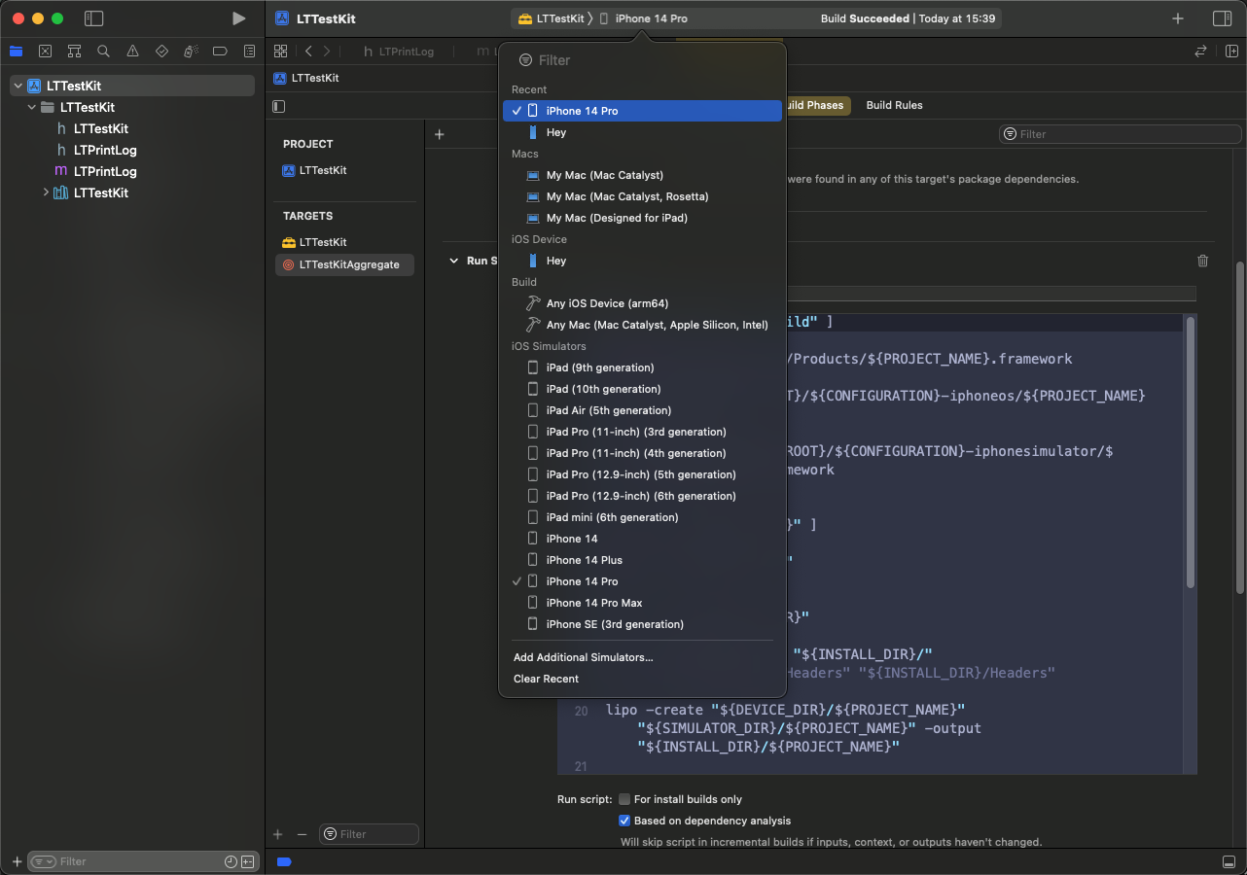Select the LTTestKitAggregate target
Image resolution: width=1247 pixels, height=875 pixels.
(x=344, y=264)
